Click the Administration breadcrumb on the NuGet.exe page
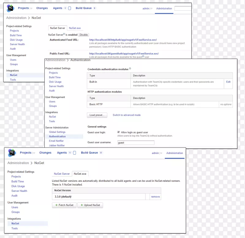245x238 pixels. (18, 163)
